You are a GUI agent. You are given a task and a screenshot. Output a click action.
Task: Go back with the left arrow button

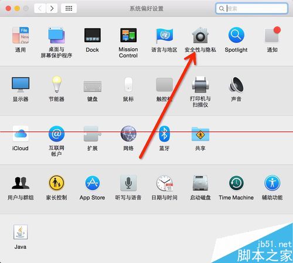(x=40, y=8)
